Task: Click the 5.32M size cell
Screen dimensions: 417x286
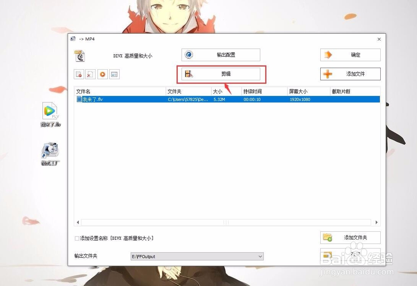Action: (219, 99)
